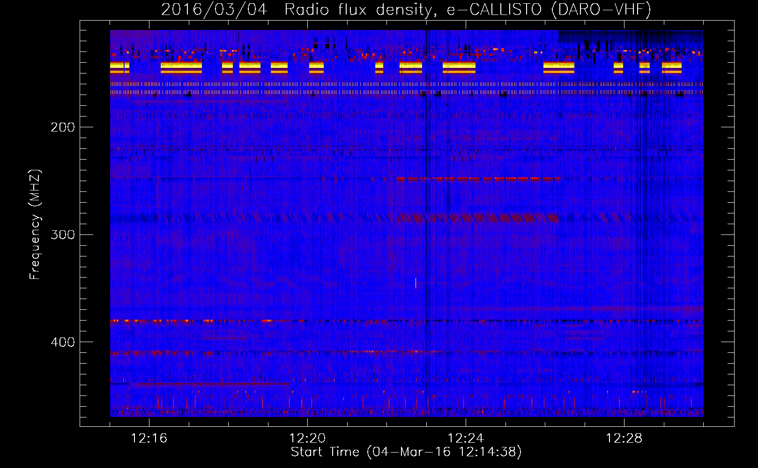Click the 12:24 time tick label
This screenshot has height=468, width=758.
[x=466, y=439]
